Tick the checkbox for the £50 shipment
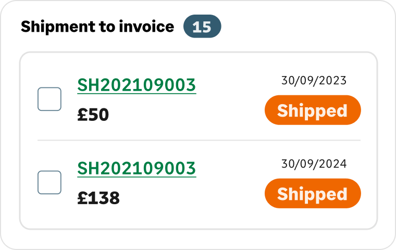This screenshot has width=396, height=250. click(49, 99)
